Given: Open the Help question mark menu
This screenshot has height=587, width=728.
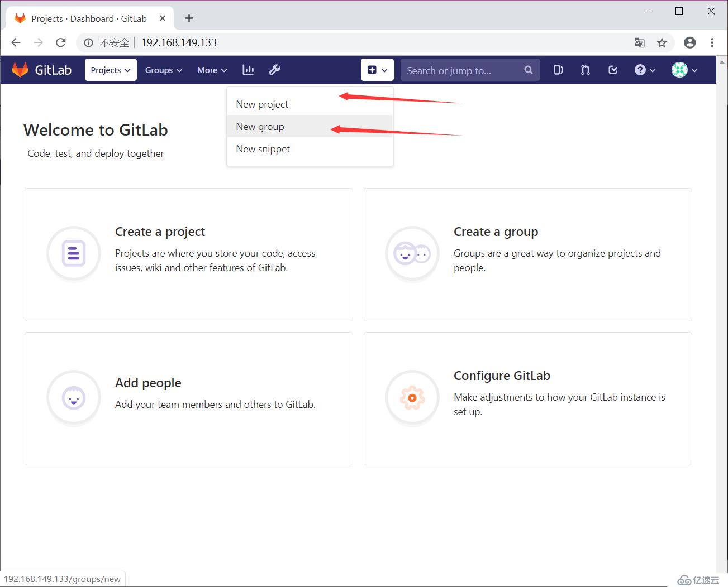Looking at the screenshot, I should point(645,70).
